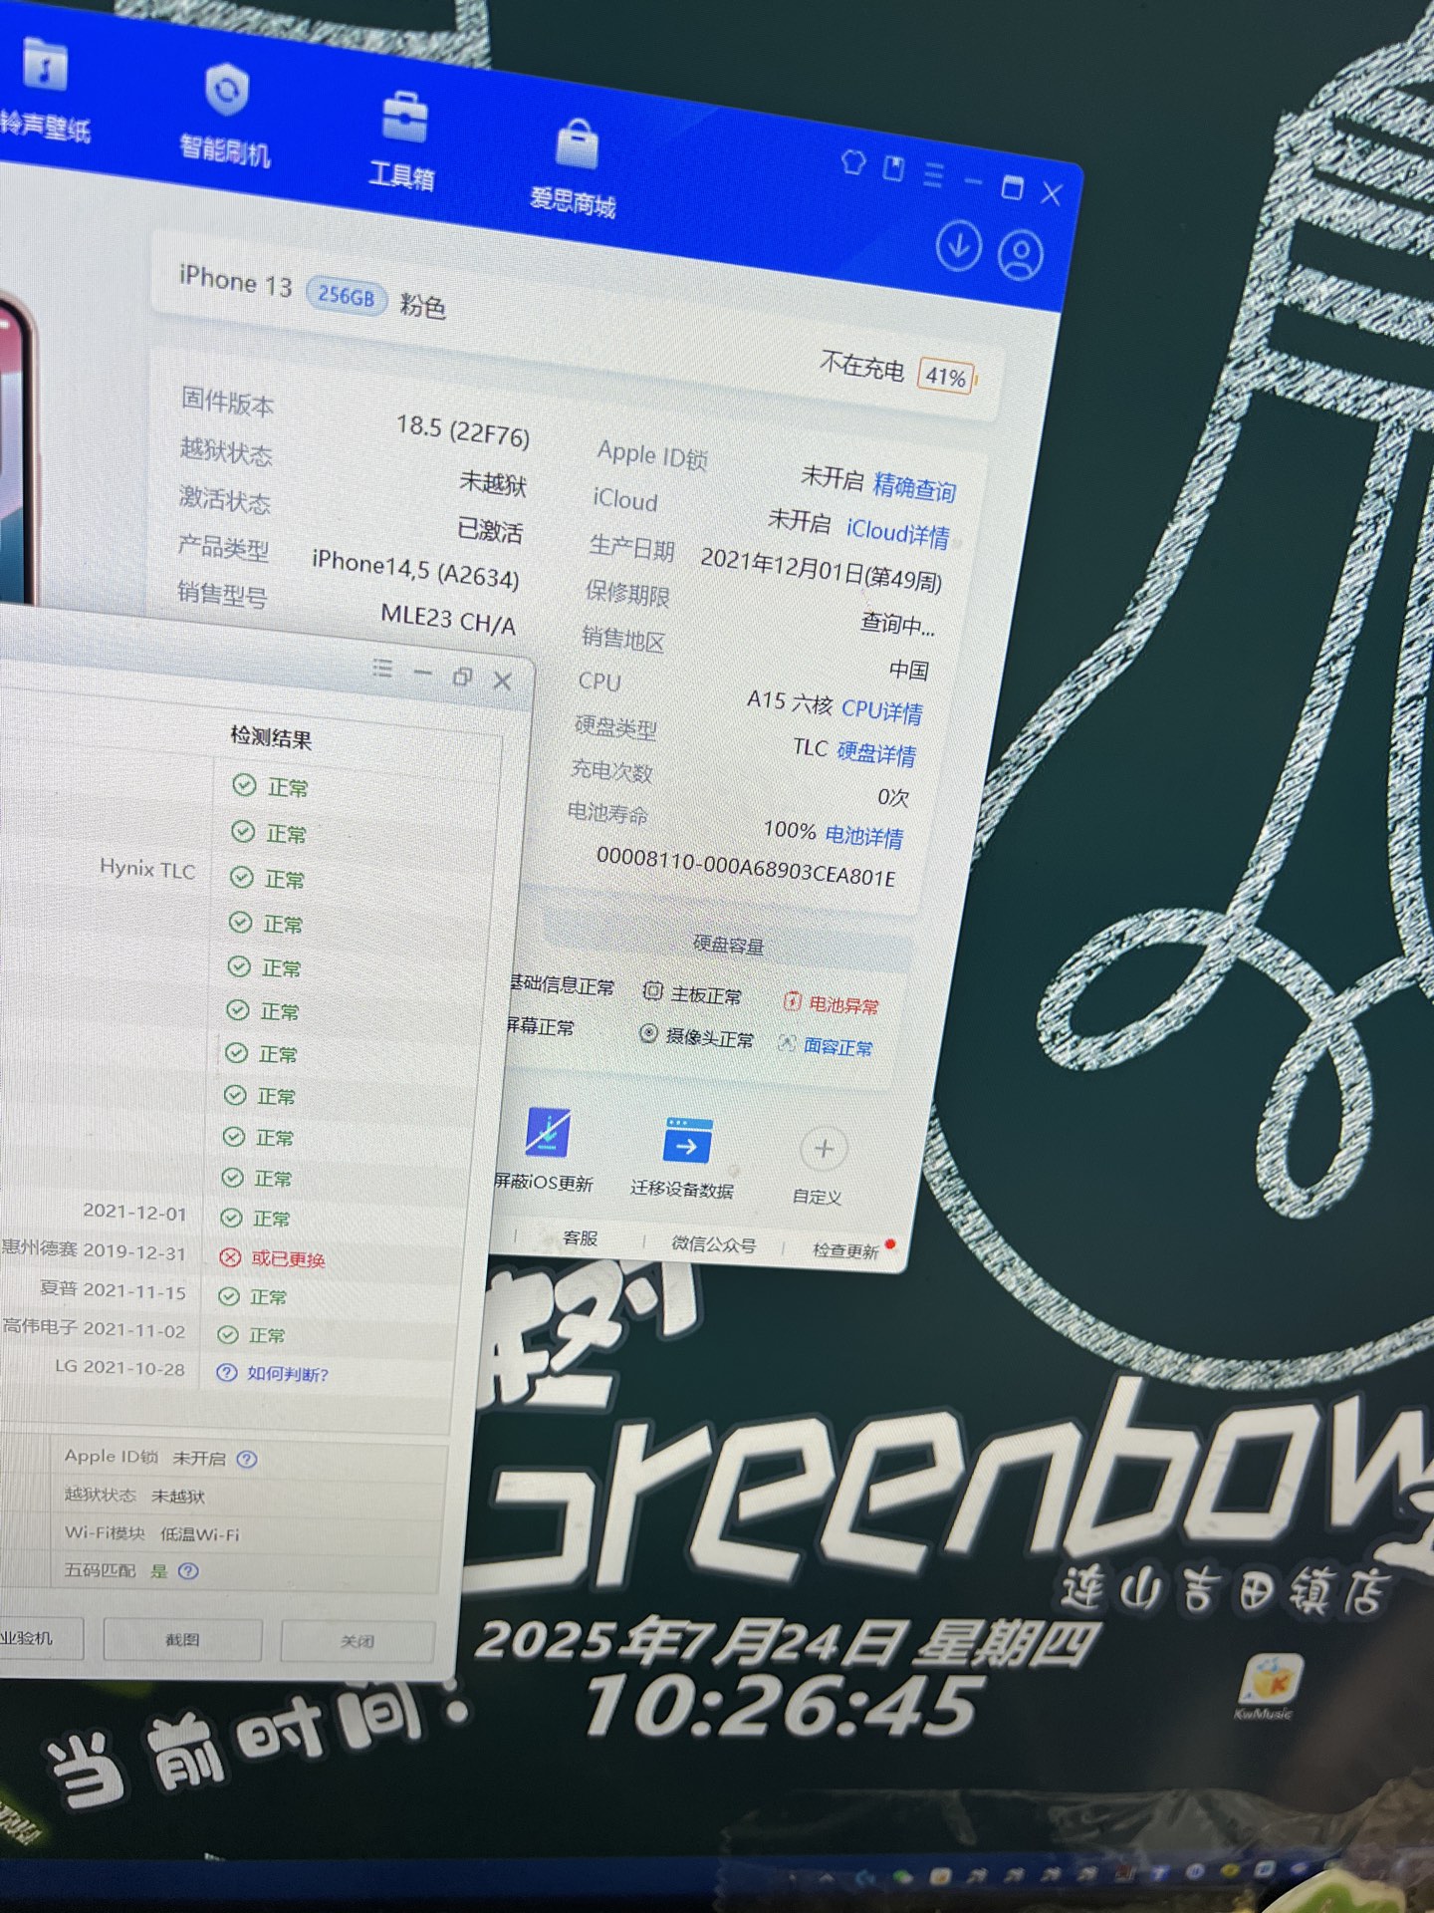This screenshot has width=1434, height=1913.
Task: Click the 主板正常 motherboard status
Action: tap(693, 994)
